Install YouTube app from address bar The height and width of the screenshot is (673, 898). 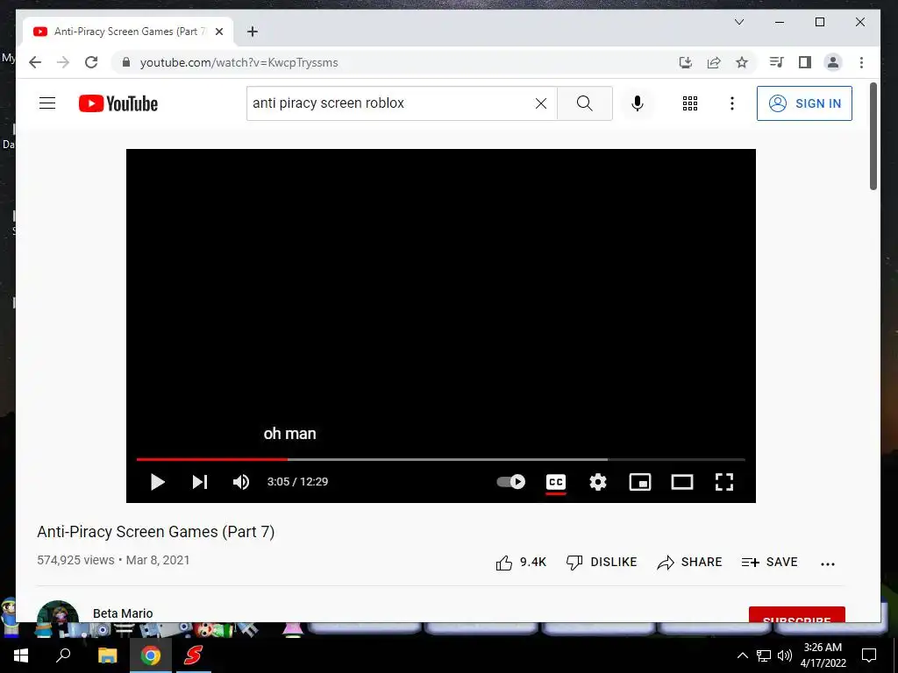[x=686, y=62]
